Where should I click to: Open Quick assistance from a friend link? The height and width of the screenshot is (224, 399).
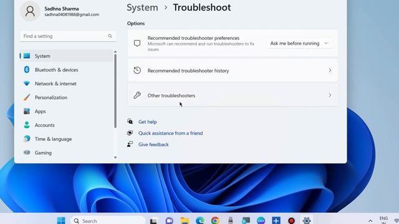(x=170, y=133)
